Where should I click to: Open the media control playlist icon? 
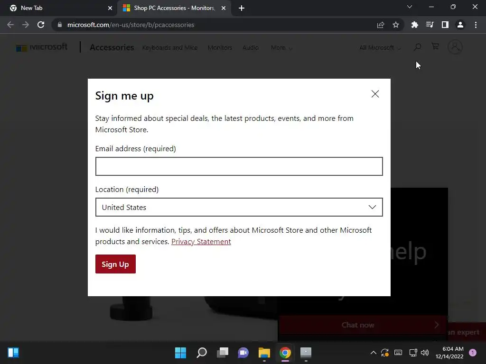(430, 25)
